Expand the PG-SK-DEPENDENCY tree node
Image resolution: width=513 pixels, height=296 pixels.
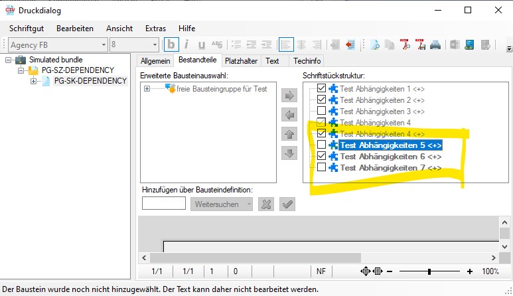(x=33, y=81)
